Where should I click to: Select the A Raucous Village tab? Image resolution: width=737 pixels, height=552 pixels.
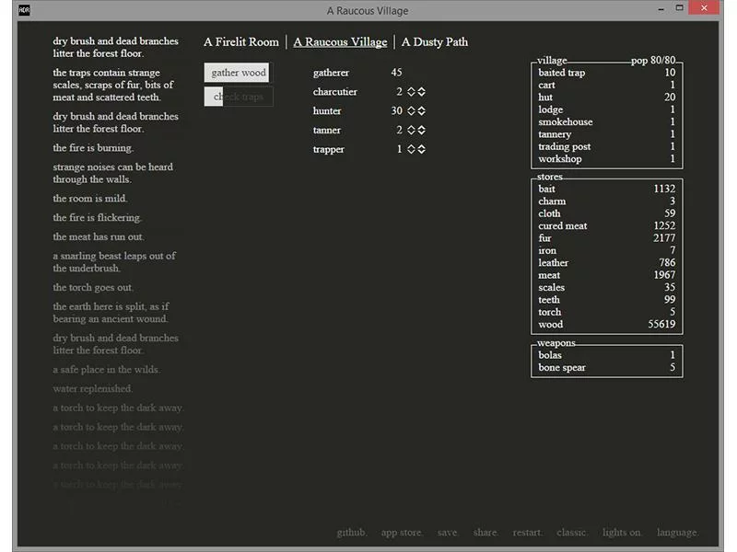click(x=340, y=41)
